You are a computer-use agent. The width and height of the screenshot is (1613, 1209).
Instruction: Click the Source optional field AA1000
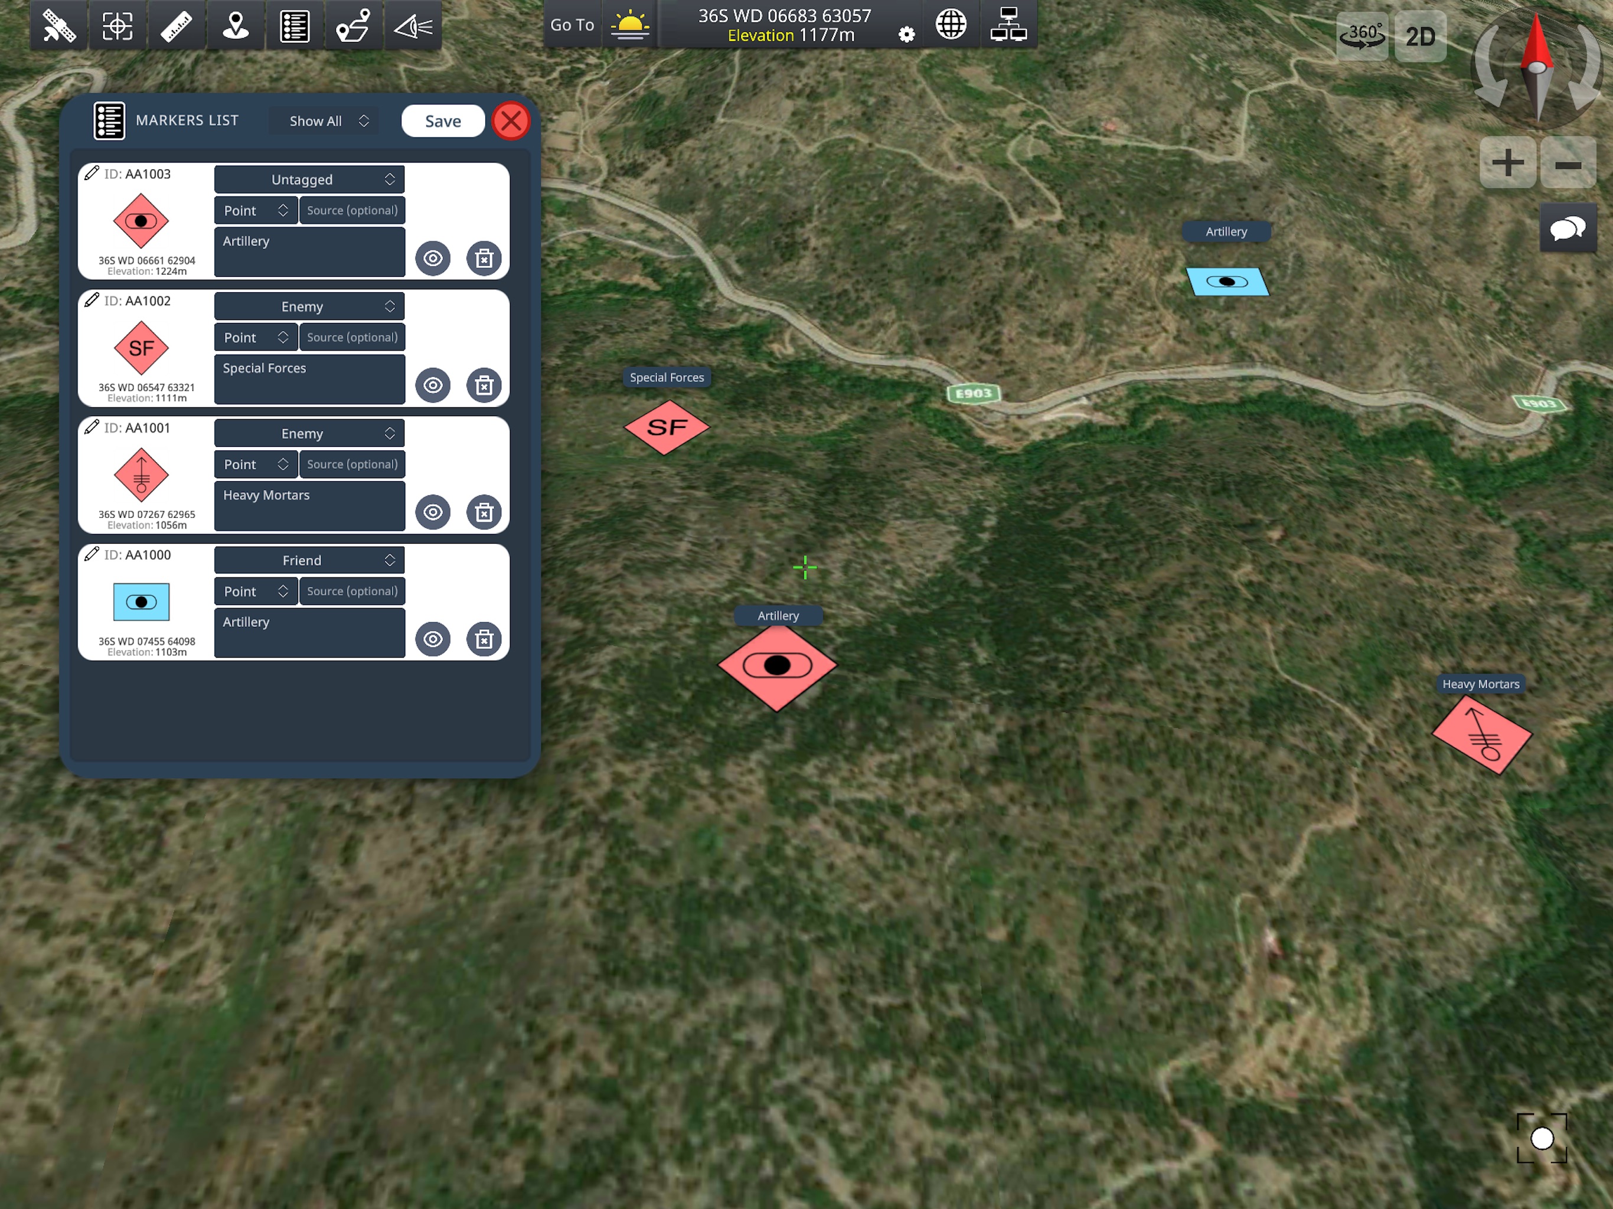(x=353, y=590)
